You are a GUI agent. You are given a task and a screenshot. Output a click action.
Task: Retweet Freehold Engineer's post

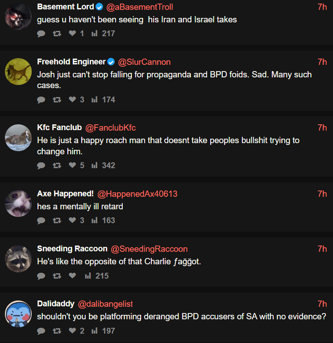(x=57, y=100)
